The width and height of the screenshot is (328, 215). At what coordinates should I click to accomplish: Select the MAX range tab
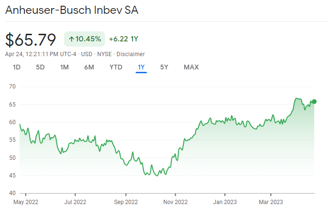pyautogui.click(x=191, y=67)
